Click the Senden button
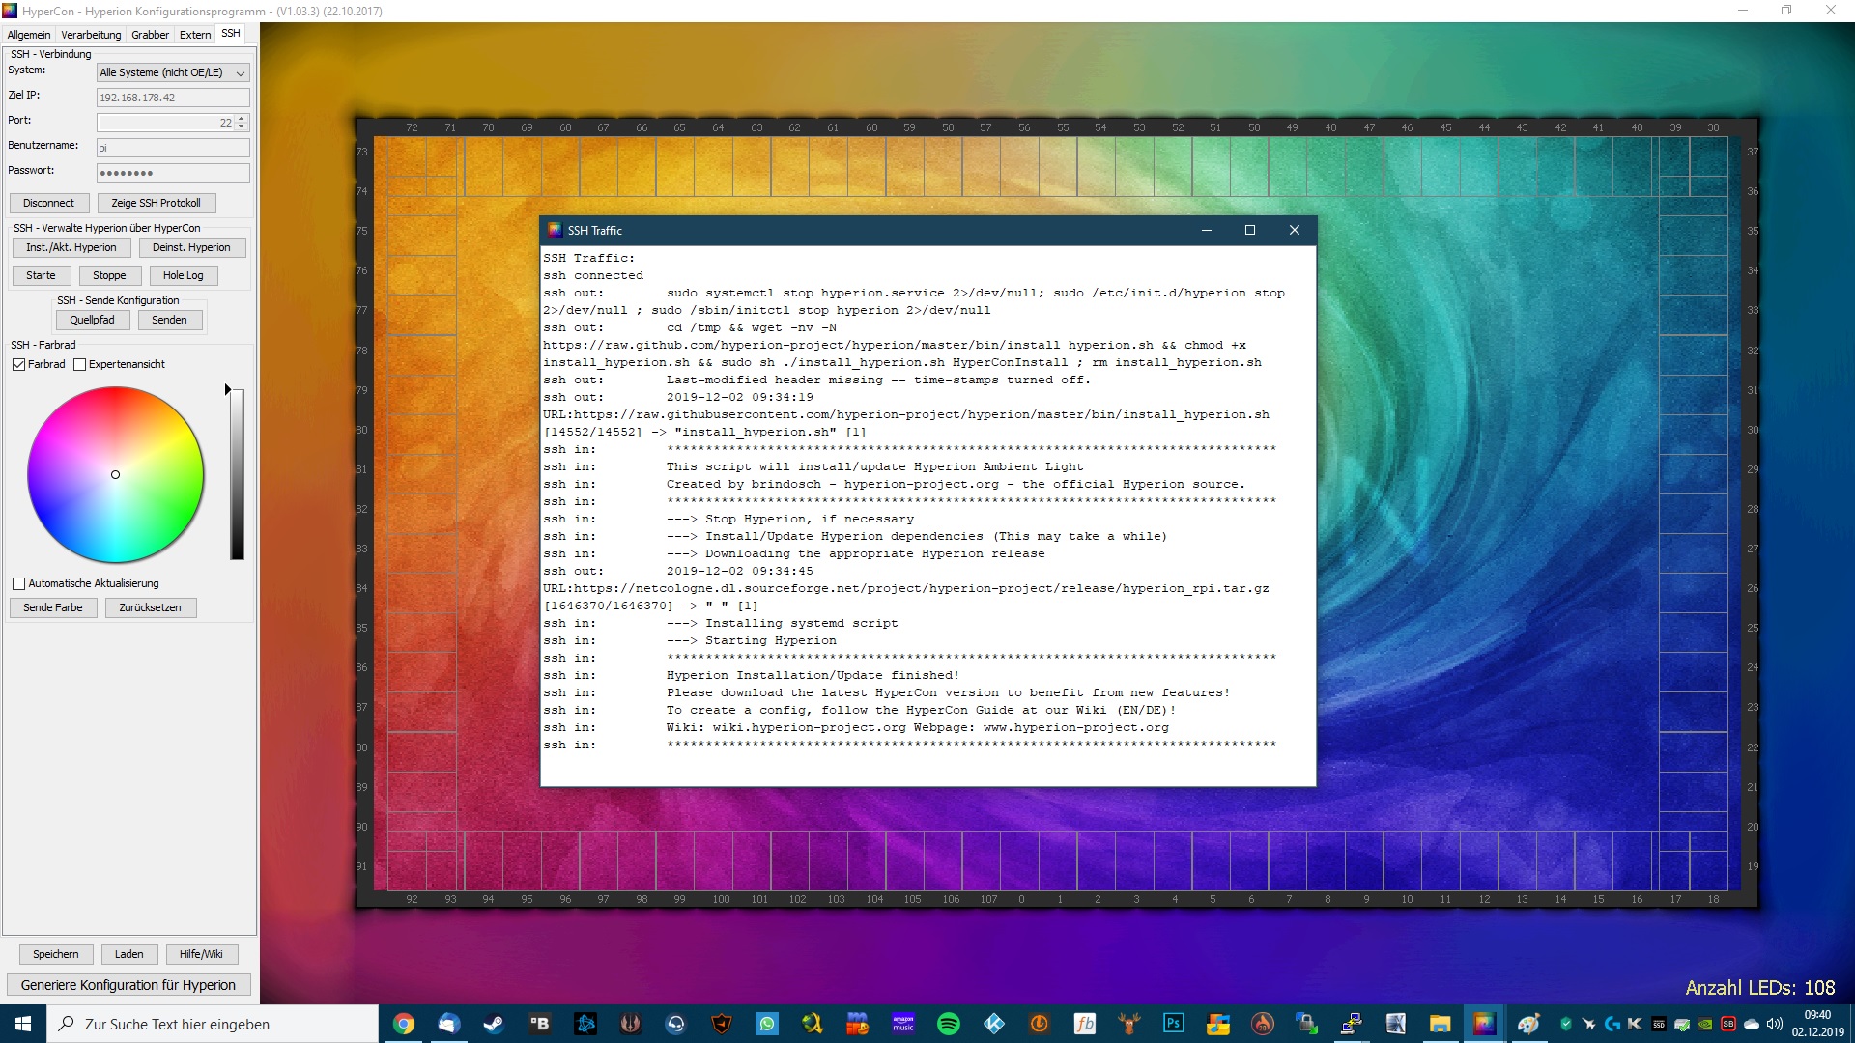This screenshot has width=1855, height=1043. [169, 320]
